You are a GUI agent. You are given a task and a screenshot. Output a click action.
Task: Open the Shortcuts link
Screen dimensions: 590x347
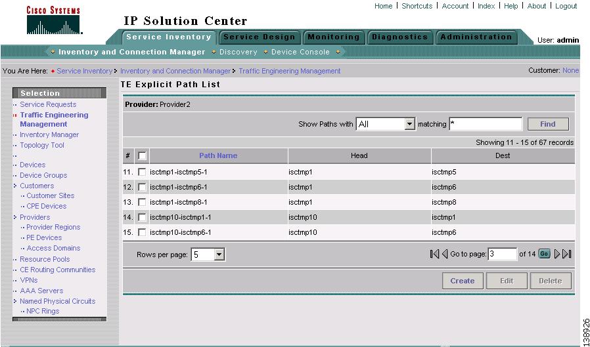coord(417,6)
